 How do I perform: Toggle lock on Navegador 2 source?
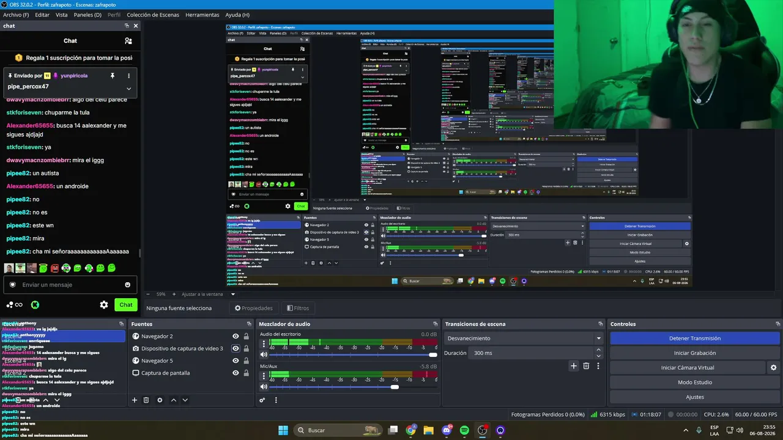(x=246, y=336)
